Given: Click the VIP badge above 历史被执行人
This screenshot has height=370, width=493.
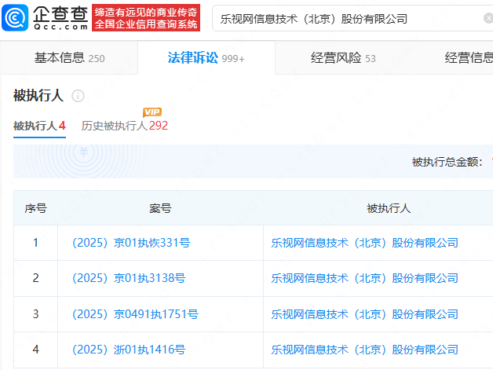Looking at the screenshot, I should click(x=152, y=112).
